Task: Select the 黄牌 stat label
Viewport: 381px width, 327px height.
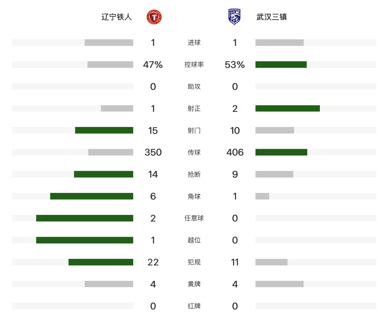Action: 194,284
